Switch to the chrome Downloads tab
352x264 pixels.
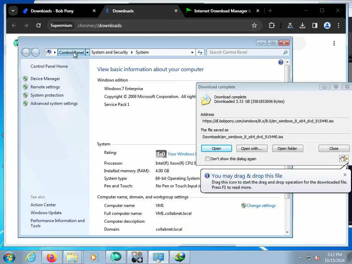(141, 11)
